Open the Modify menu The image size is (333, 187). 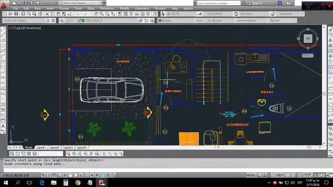124,8
